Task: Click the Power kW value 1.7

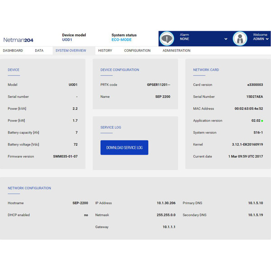Action: [x=75, y=121]
